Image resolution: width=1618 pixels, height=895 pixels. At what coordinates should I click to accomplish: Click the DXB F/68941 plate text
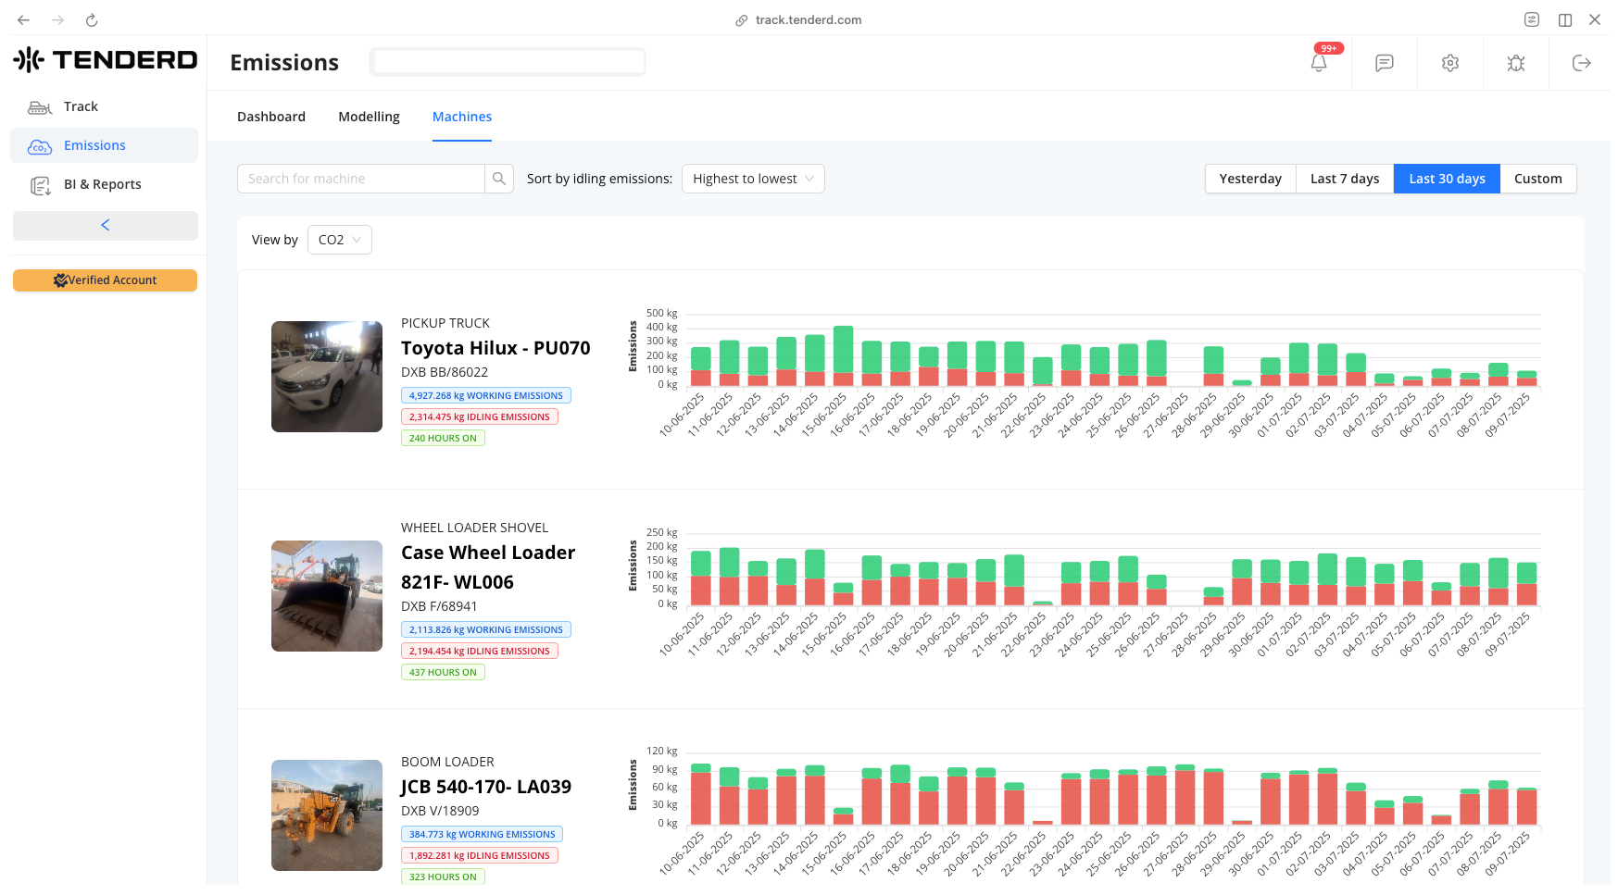click(x=439, y=606)
